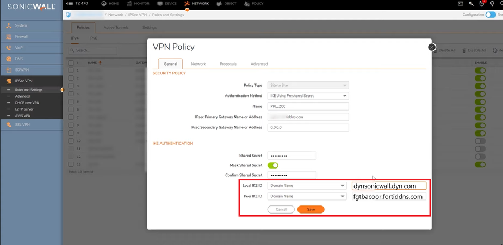503x245 pixels.
Task: Toggle the Configuration mode switch
Action: [x=490, y=15]
